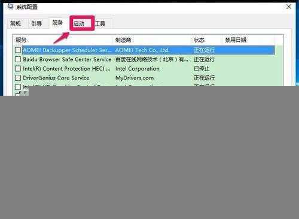Select the 服务 tab
299x219 pixels.
tap(57, 23)
